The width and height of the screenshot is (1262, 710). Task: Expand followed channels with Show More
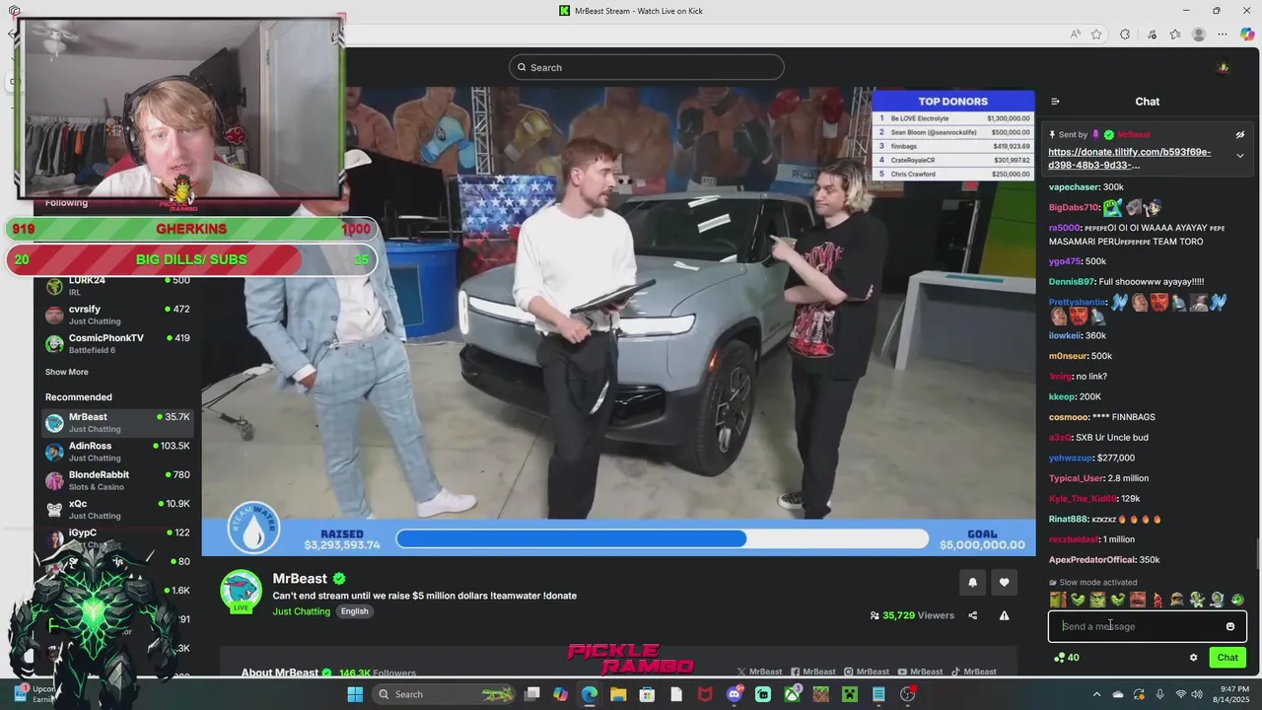point(66,372)
